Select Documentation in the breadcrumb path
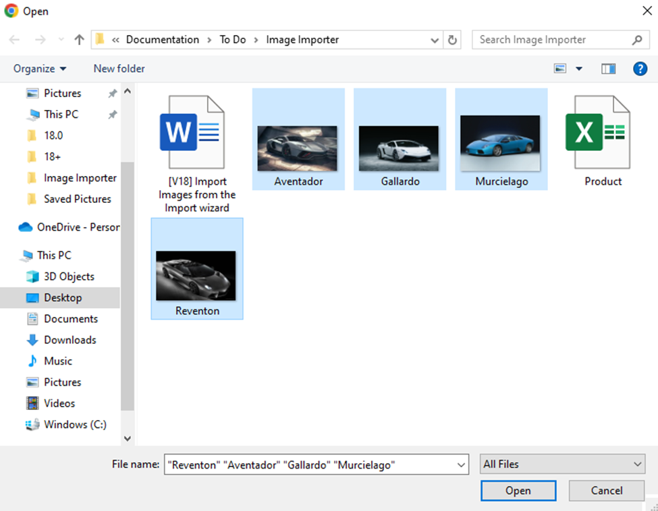Viewport: 658px width, 511px height. pos(163,40)
